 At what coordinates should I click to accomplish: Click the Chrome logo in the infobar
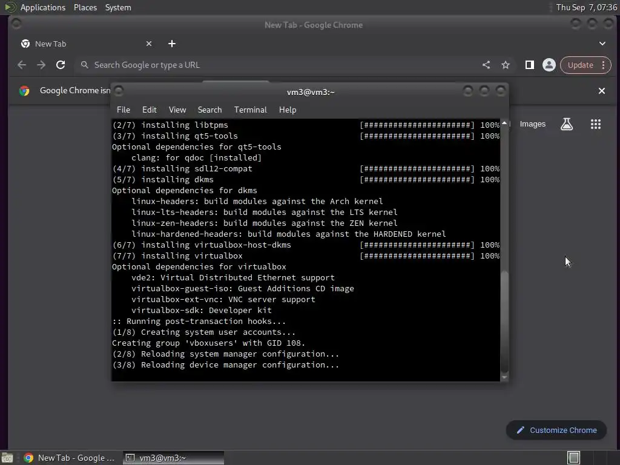(x=24, y=91)
